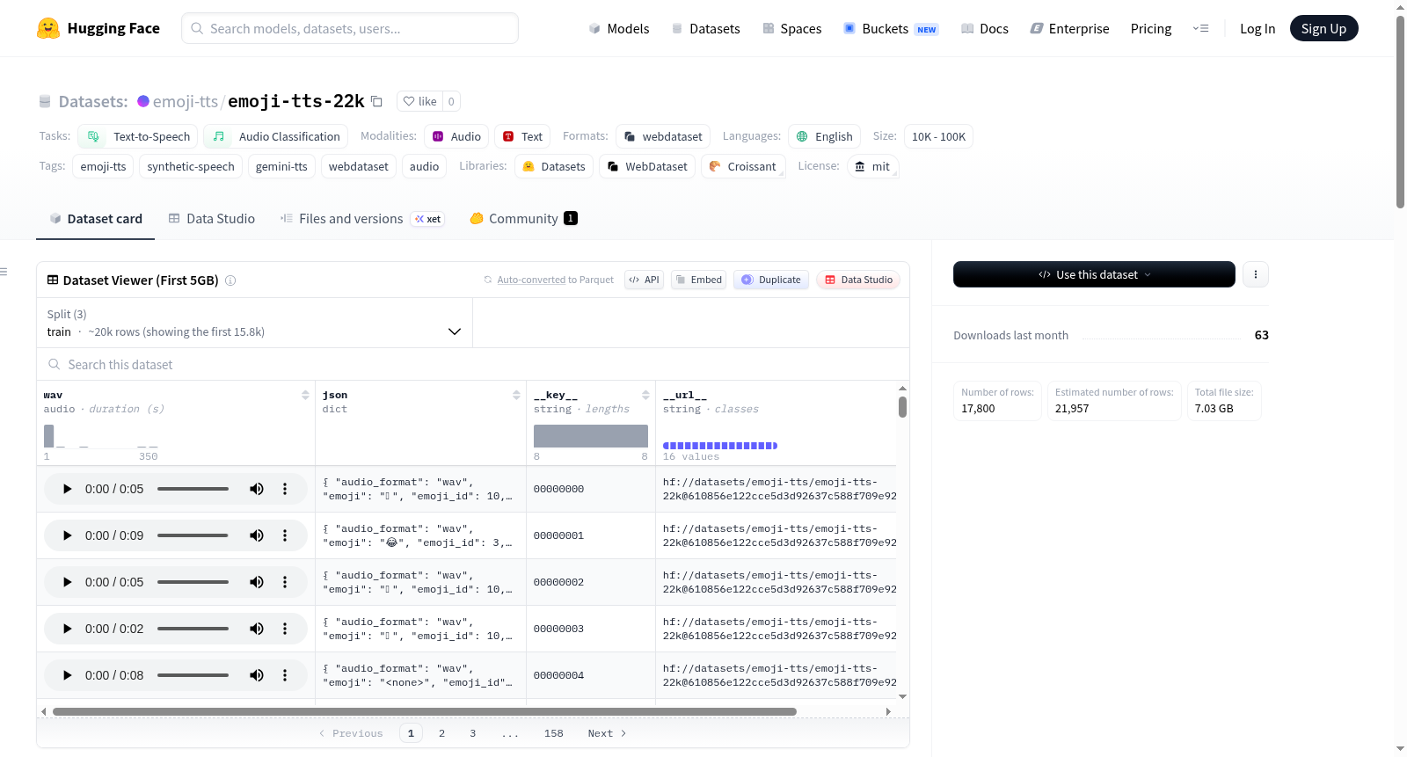Sort by the wav column
1407x757 pixels.
305,395
